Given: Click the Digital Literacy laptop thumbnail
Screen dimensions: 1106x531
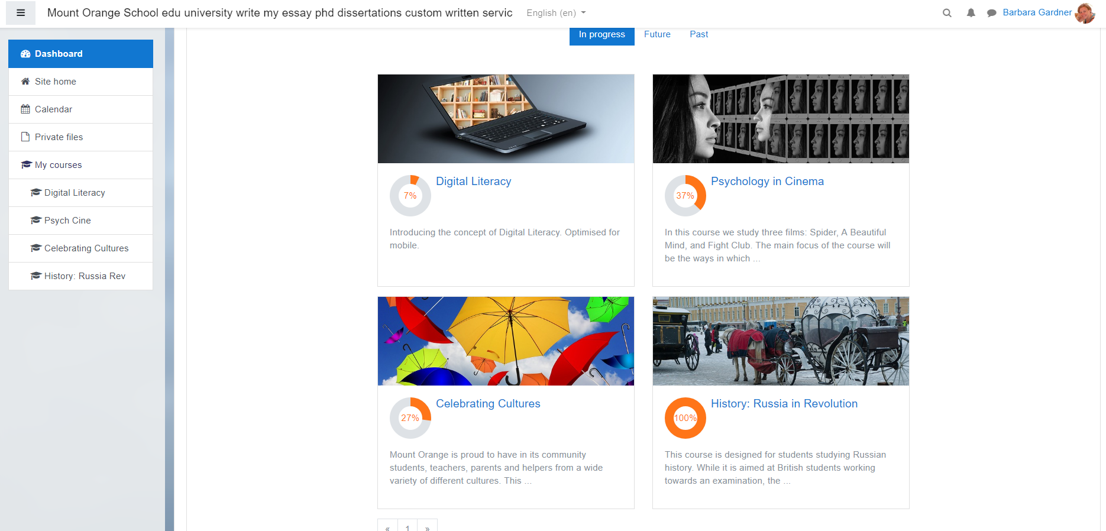Looking at the screenshot, I should [x=506, y=119].
